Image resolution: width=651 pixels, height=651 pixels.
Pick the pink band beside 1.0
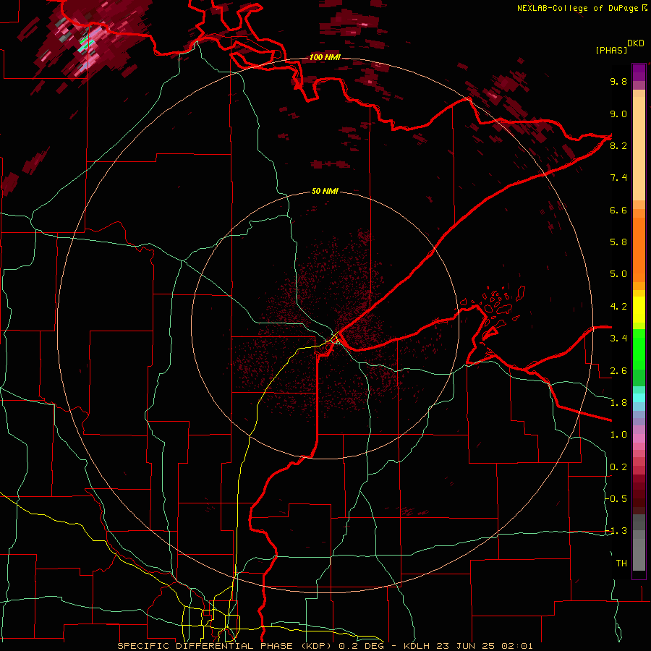pyautogui.click(x=639, y=438)
